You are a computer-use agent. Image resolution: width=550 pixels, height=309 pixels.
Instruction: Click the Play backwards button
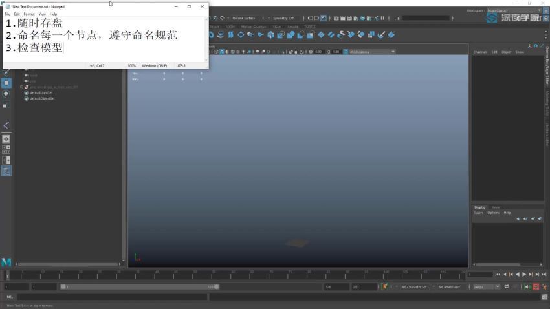518,275
